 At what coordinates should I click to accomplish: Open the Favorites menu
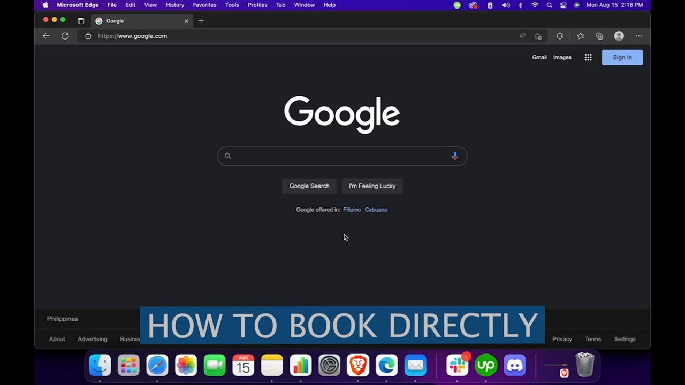(205, 5)
